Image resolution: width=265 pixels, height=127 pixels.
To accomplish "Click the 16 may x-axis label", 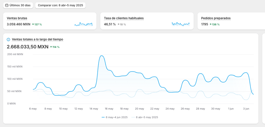I will (x=109, y=109).
